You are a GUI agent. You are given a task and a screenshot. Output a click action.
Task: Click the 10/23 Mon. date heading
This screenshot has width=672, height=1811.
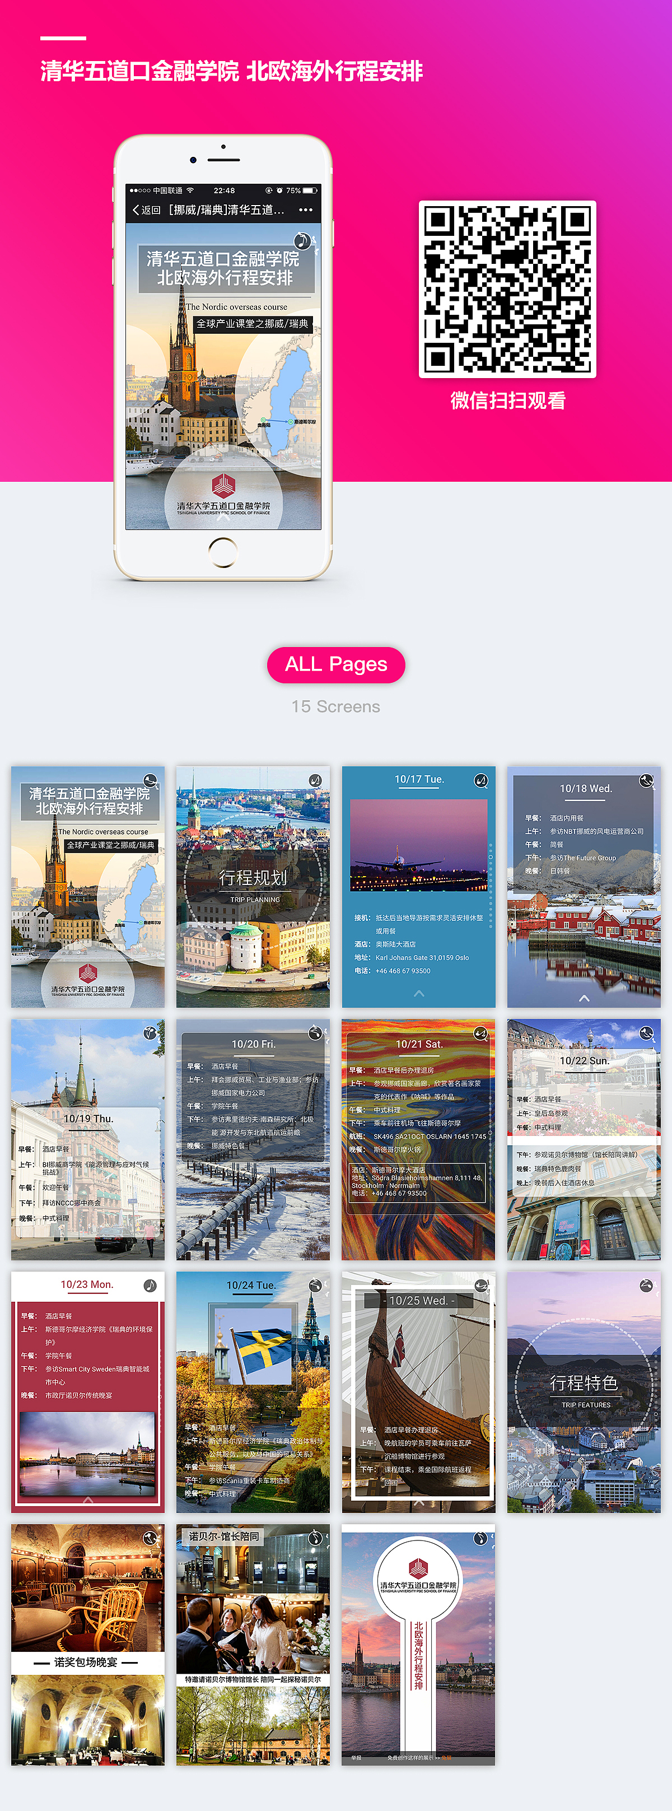pyautogui.click(x=87, y=1284)
